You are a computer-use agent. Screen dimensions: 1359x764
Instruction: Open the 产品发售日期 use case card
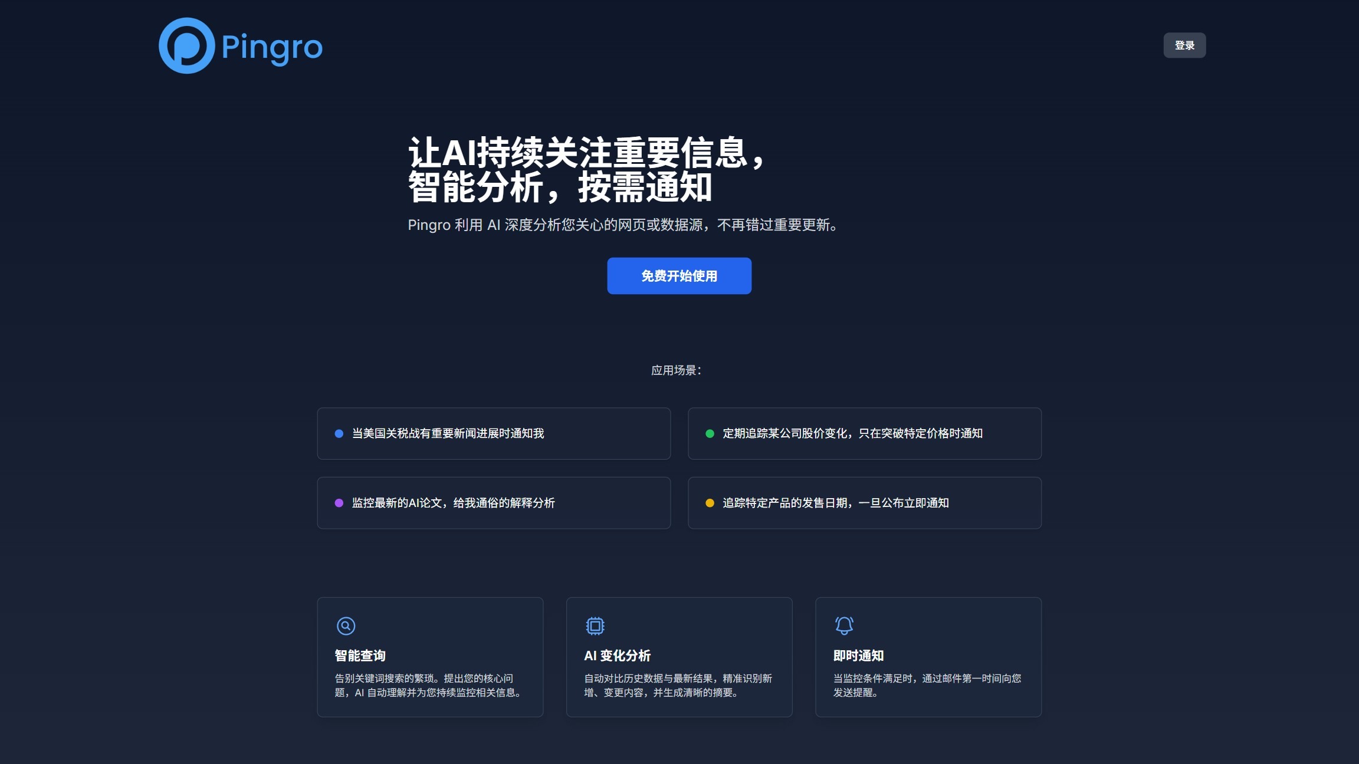point(864,503)
